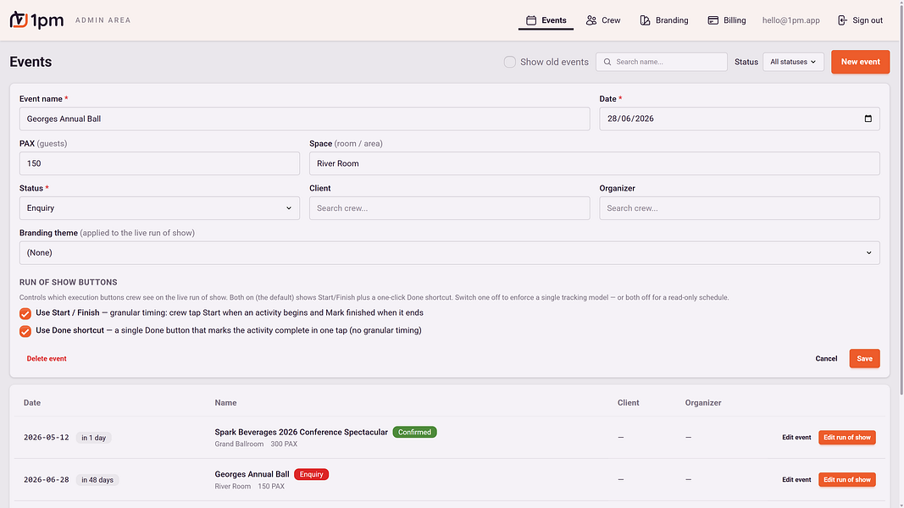Click the 'in 1 day' badge

[x=94, y=438]
